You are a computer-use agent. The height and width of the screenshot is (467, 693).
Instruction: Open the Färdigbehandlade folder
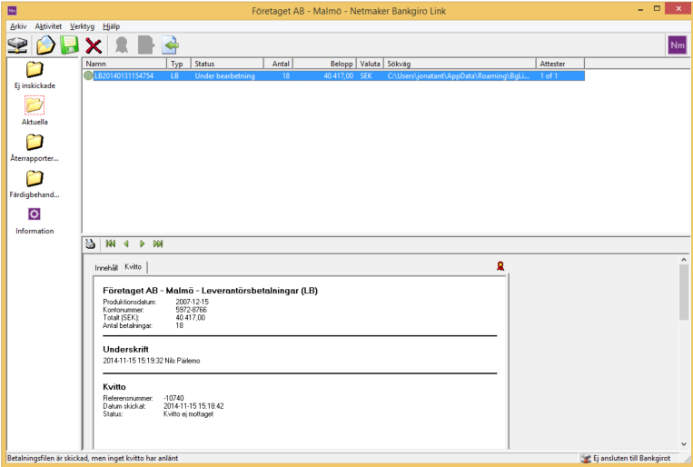(35, 184)
